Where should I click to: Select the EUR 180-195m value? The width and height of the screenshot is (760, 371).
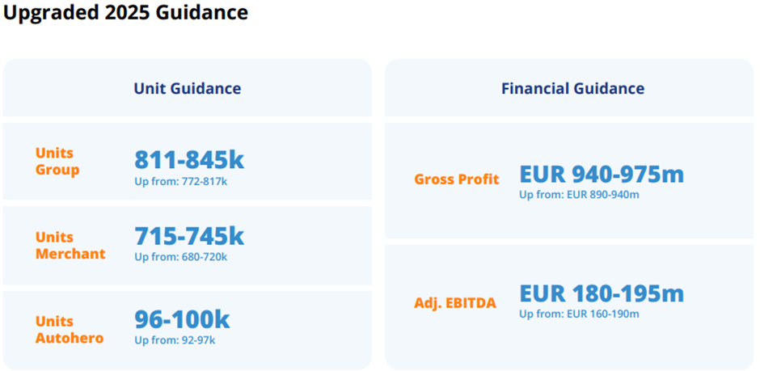click(601, 293)
